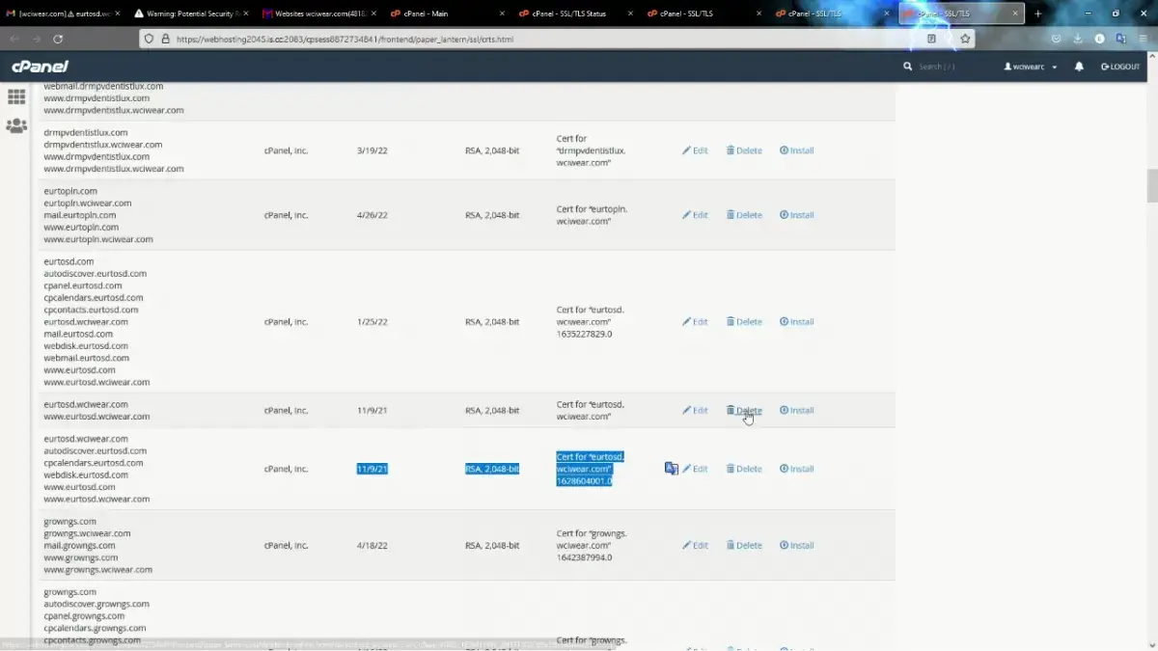Screen dimensions: 1158x651
Task: Edit the eurtosd certificate numbered 1635227829.0
Action: click(695, 322)
